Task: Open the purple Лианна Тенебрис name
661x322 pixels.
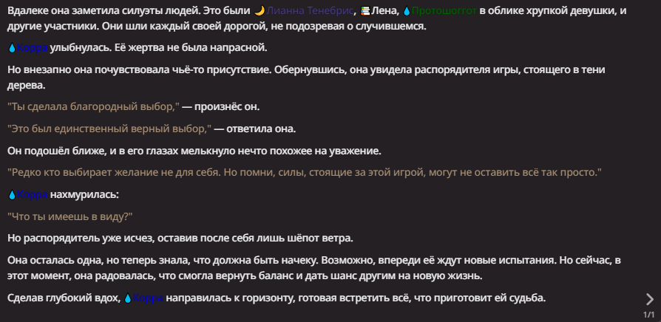Action: pos(310,11)
